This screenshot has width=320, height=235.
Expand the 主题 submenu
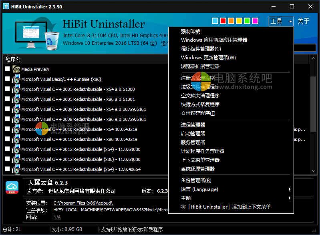(x=231, y=198)
